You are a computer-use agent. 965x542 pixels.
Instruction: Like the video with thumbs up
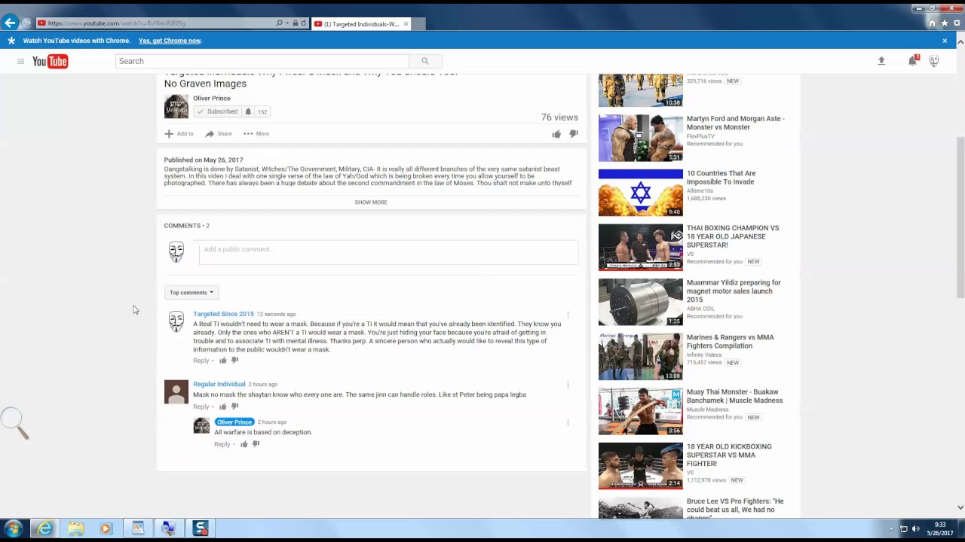556,134
